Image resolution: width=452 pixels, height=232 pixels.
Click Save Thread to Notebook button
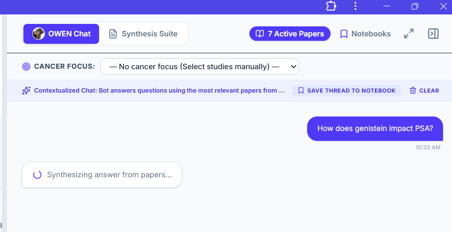point(346,91)
